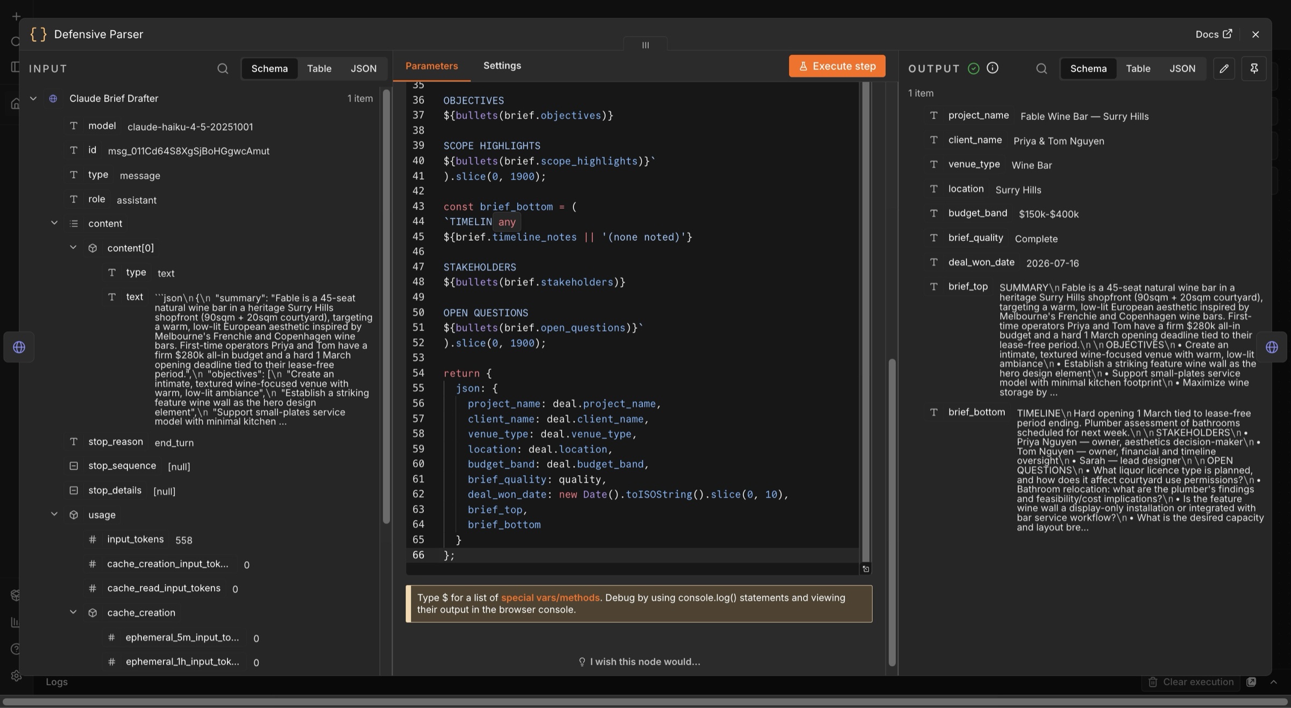
Task: Click the content list icon
Action: [x=74, y=224]
